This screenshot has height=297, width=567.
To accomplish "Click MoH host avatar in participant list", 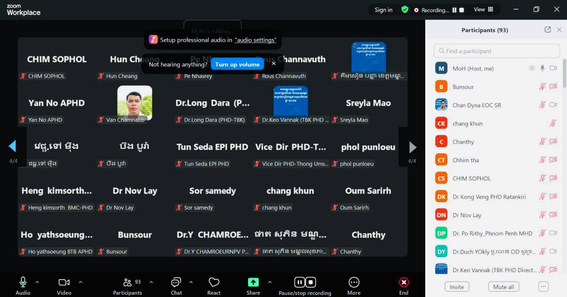I will click(x=441, y=68).
